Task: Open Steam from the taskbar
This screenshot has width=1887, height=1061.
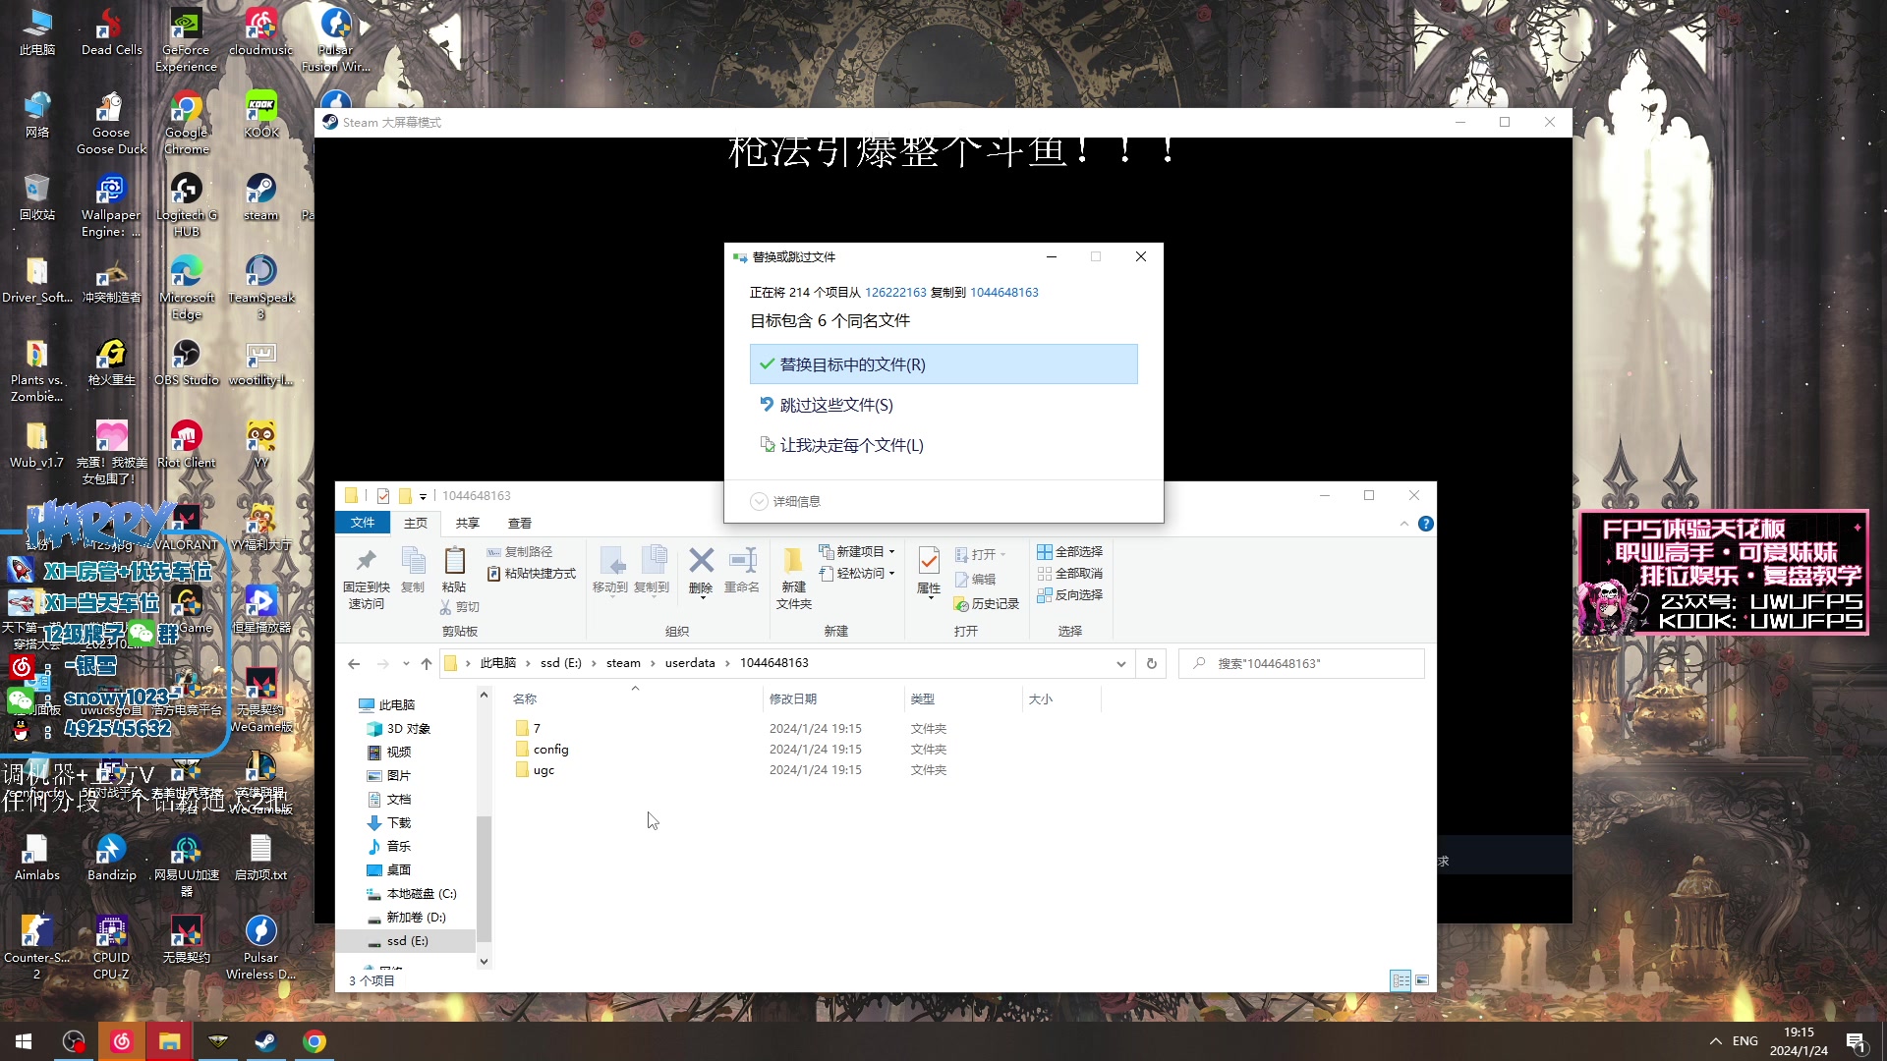Action: click(x=265, y=1041)
